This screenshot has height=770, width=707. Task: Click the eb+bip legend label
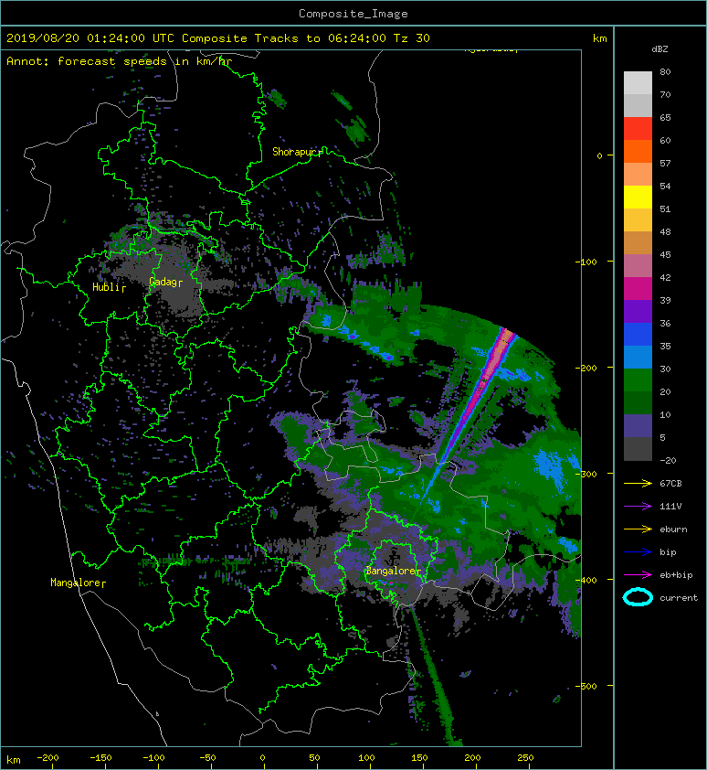pos(676,575)
